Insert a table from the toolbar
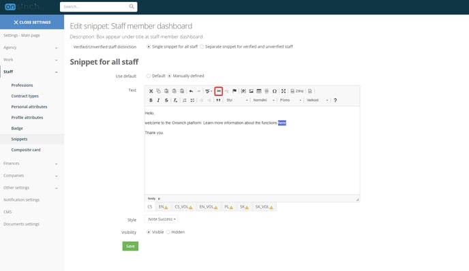Image resolution: width=469 pixels, height=271 pixels. [x=259, y=91]
